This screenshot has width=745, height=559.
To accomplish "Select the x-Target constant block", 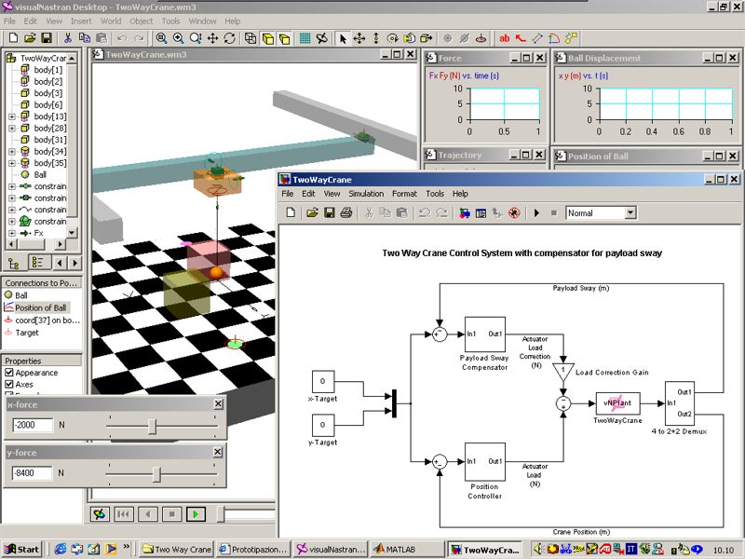I will (x=323, y=382).
